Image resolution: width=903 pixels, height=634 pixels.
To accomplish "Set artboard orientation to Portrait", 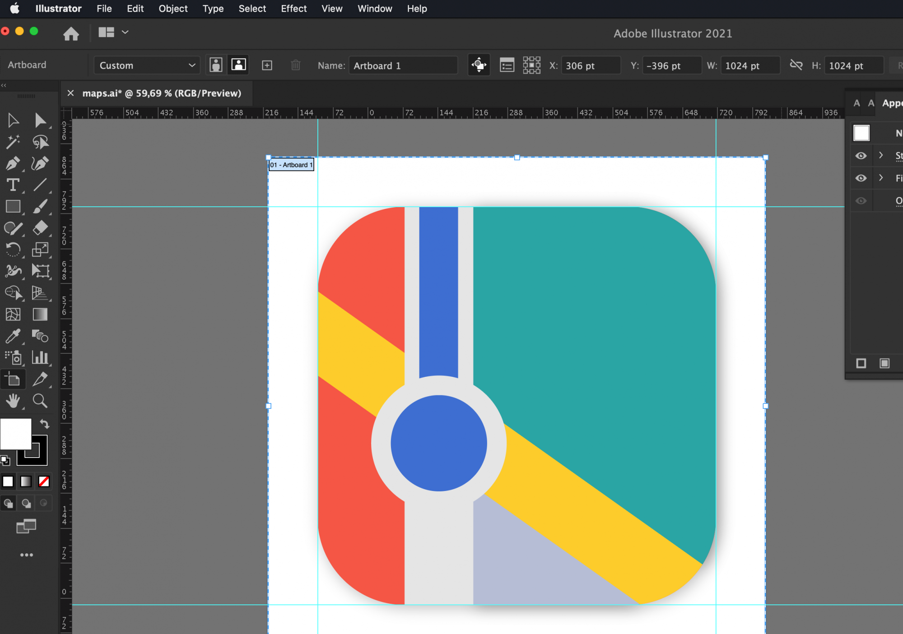I will click(216, 65).
